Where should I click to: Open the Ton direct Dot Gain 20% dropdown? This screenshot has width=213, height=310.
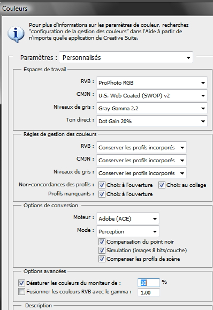[x=152, y=121]
